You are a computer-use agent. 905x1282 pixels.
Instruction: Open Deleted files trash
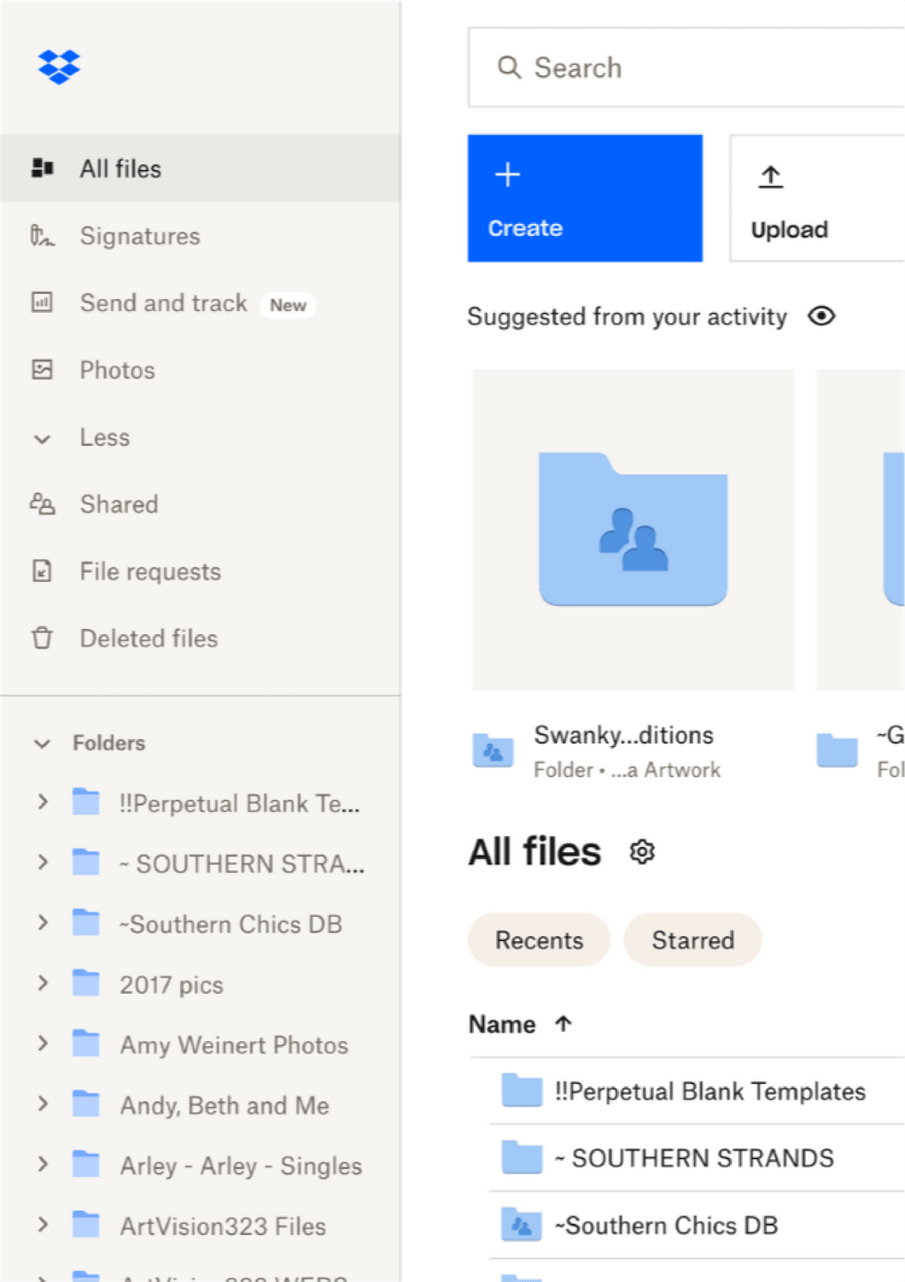tap(149, 638)
